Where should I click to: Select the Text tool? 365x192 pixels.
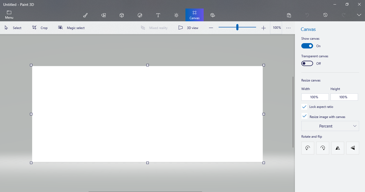point(158,15)
